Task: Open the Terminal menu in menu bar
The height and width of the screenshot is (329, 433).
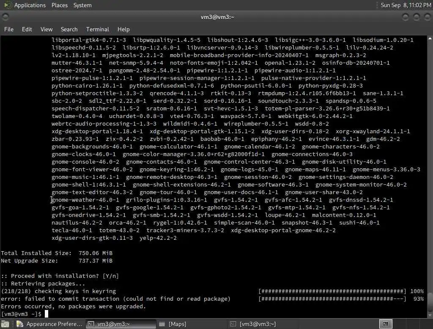Action: [x=98, y=29]
